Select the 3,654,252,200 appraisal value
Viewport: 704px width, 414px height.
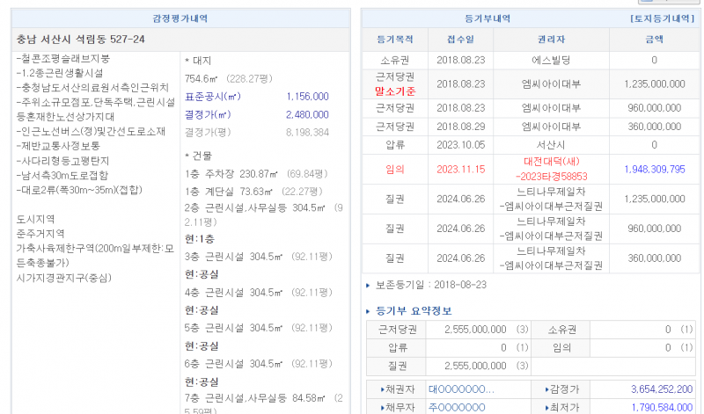click(661, 389)
